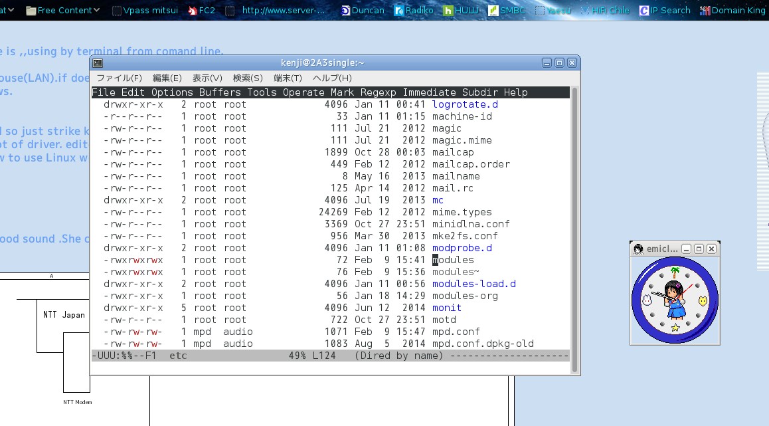Open the Duncan bookmark icon
Viewport: 769px width, 426px height.
coord(345,10)
